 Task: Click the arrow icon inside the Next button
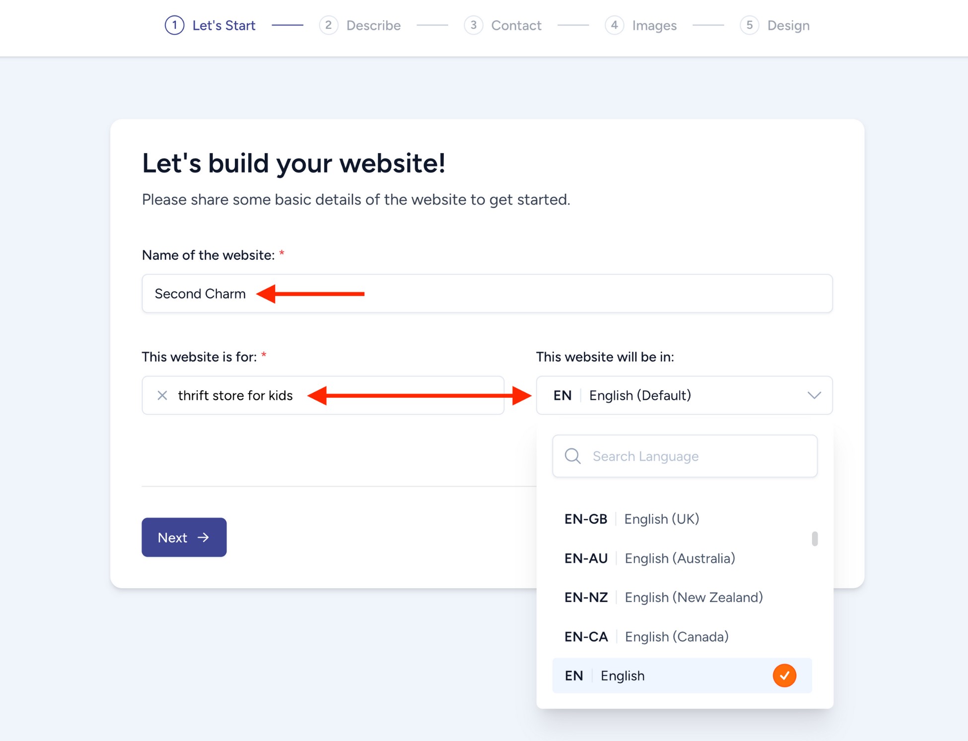click(x=203, y=537)
